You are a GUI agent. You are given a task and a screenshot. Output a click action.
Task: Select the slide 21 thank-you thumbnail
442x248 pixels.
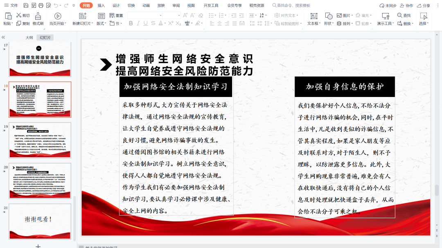point(40,221)
